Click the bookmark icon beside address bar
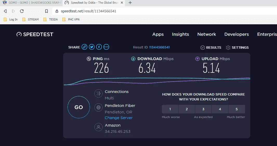This screenshot has height=146, width=277. pyautogui.click(x=47, y=11)
